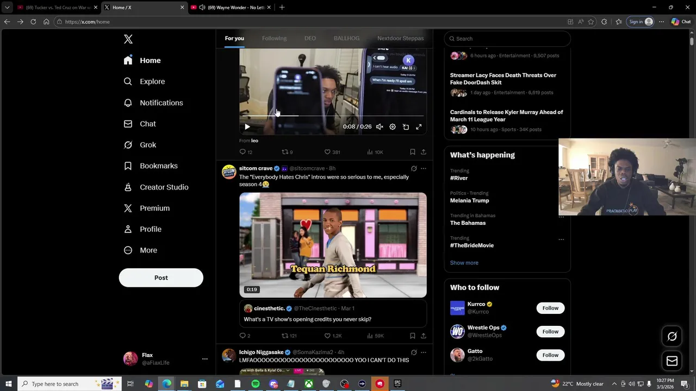Image resolution: width=696 pixels, height=391 pixels.
Task: Click the X logo in the sidebar
Action: [x=128, y=39]
